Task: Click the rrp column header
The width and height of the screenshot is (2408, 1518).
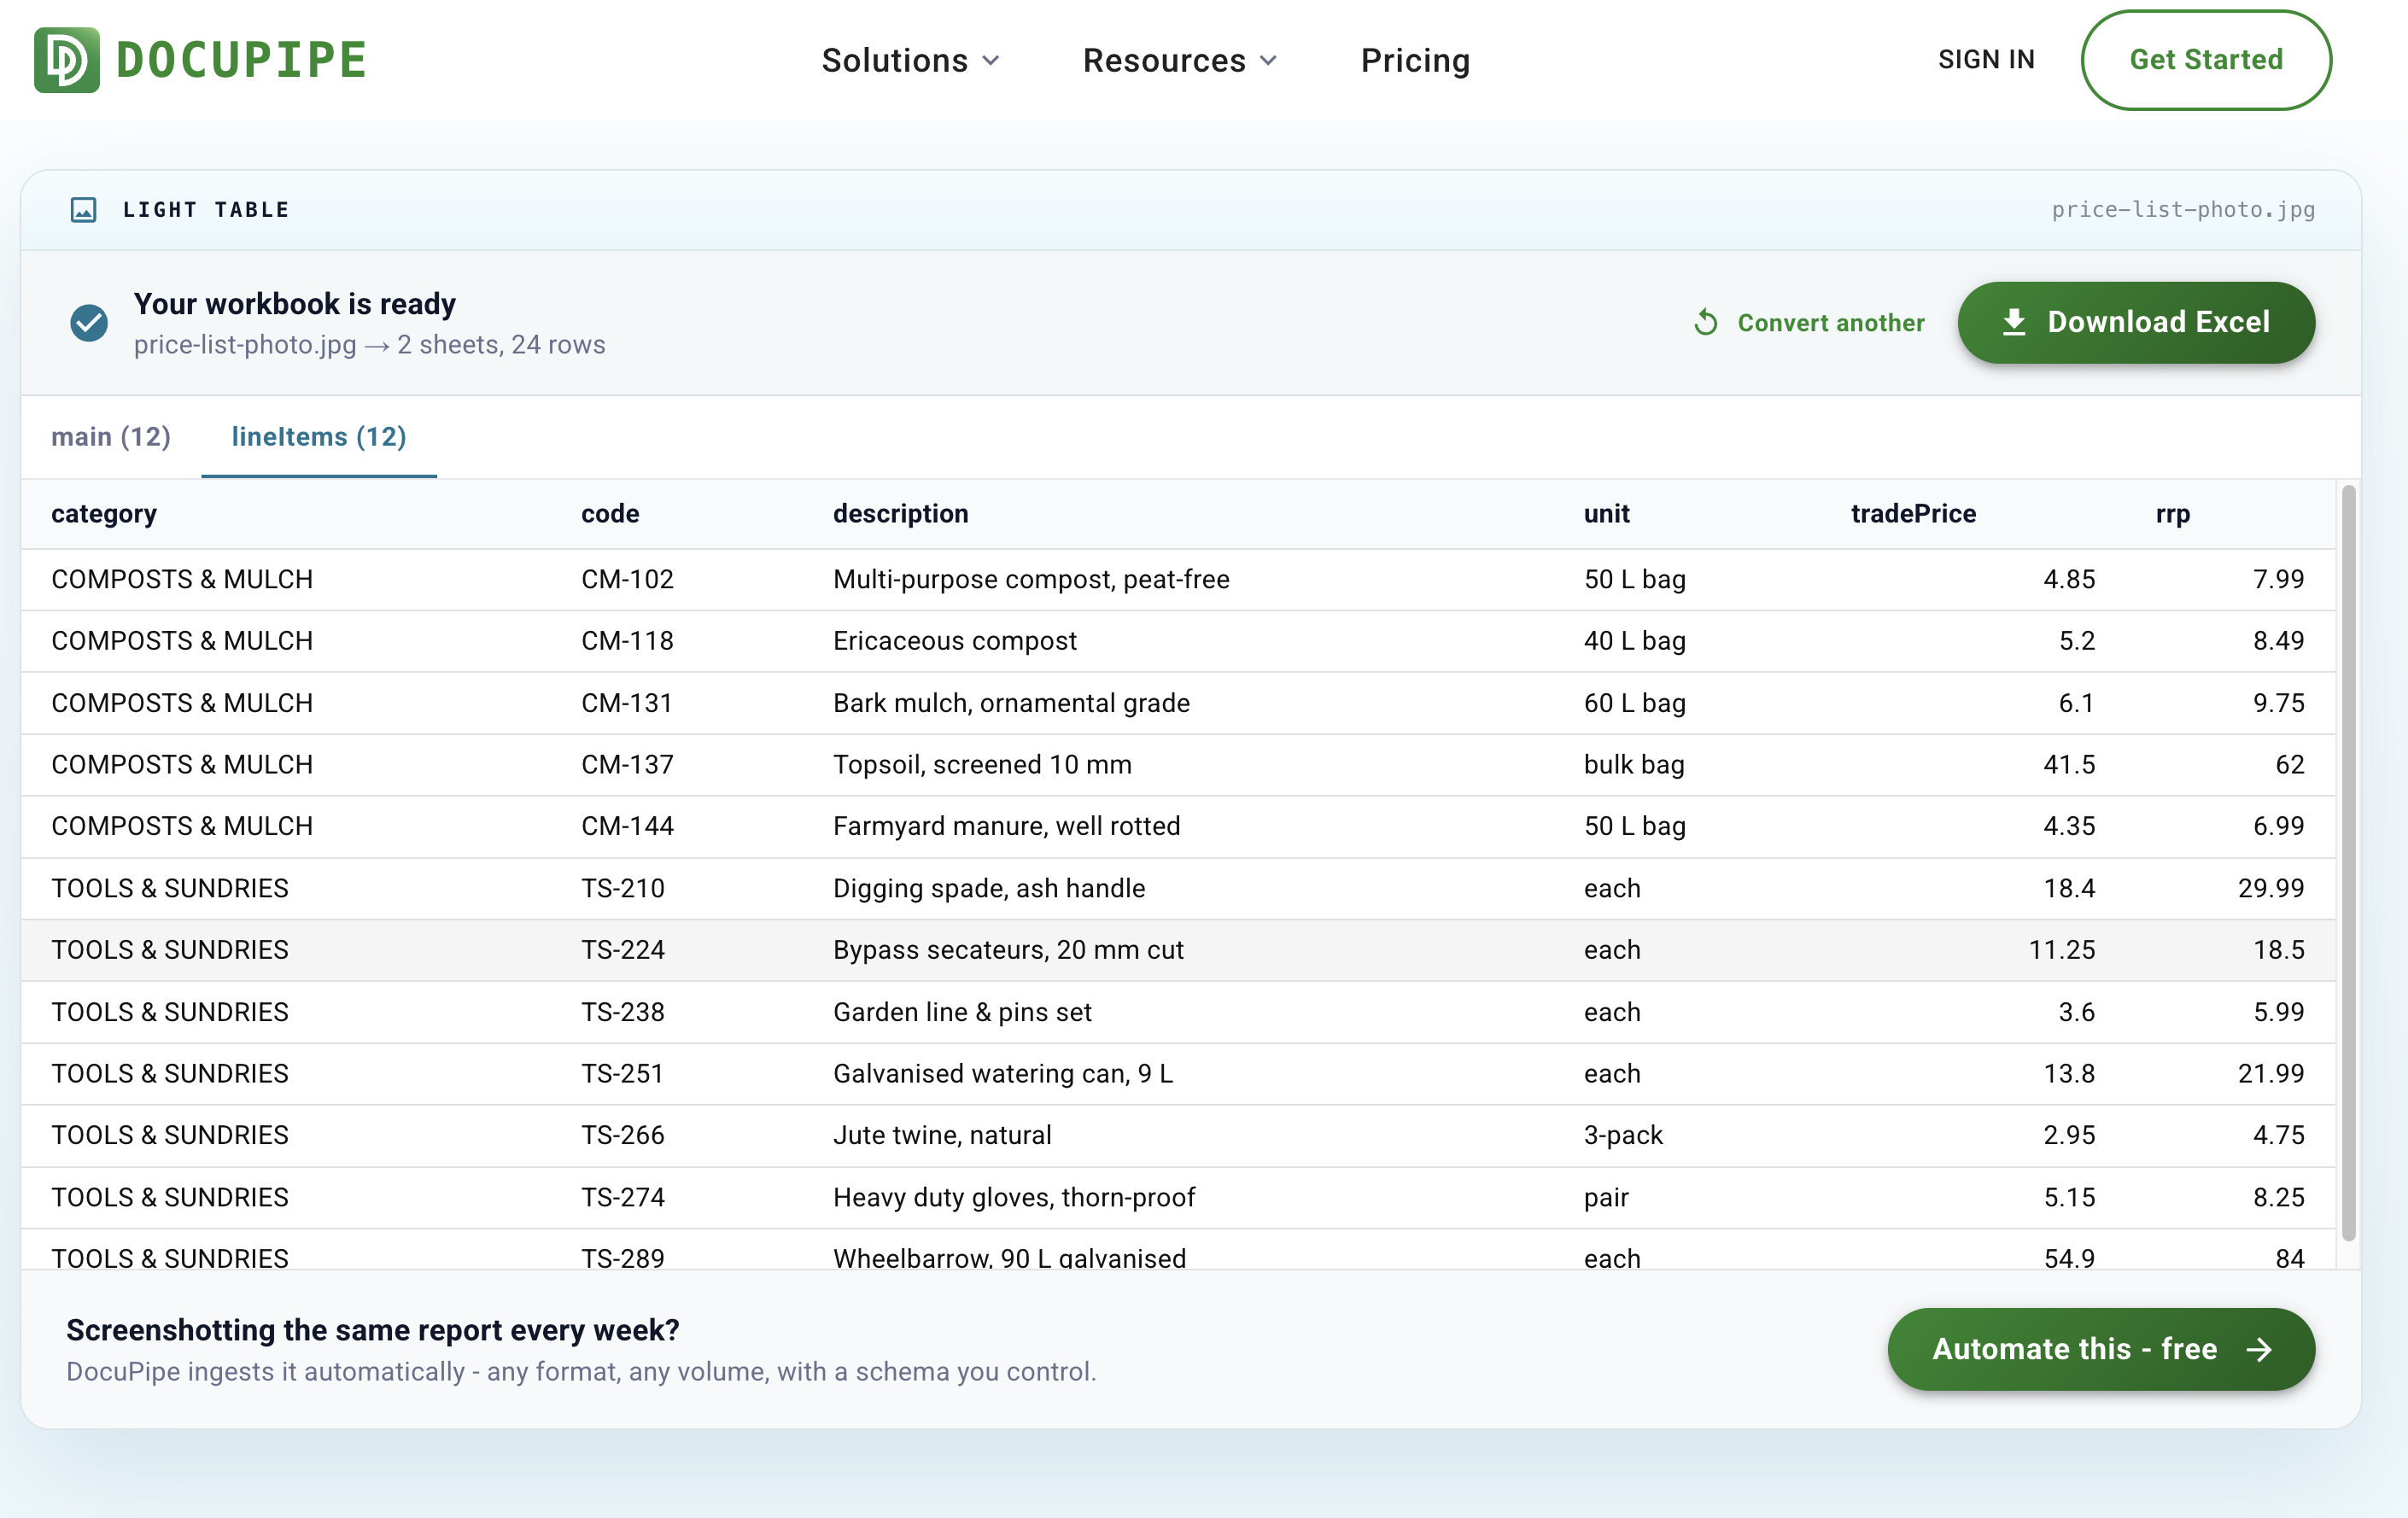Action: [2173, 514]
